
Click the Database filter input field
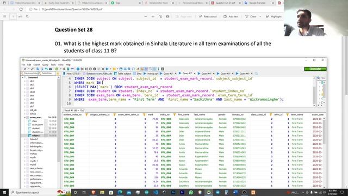(x=29, y=73)
